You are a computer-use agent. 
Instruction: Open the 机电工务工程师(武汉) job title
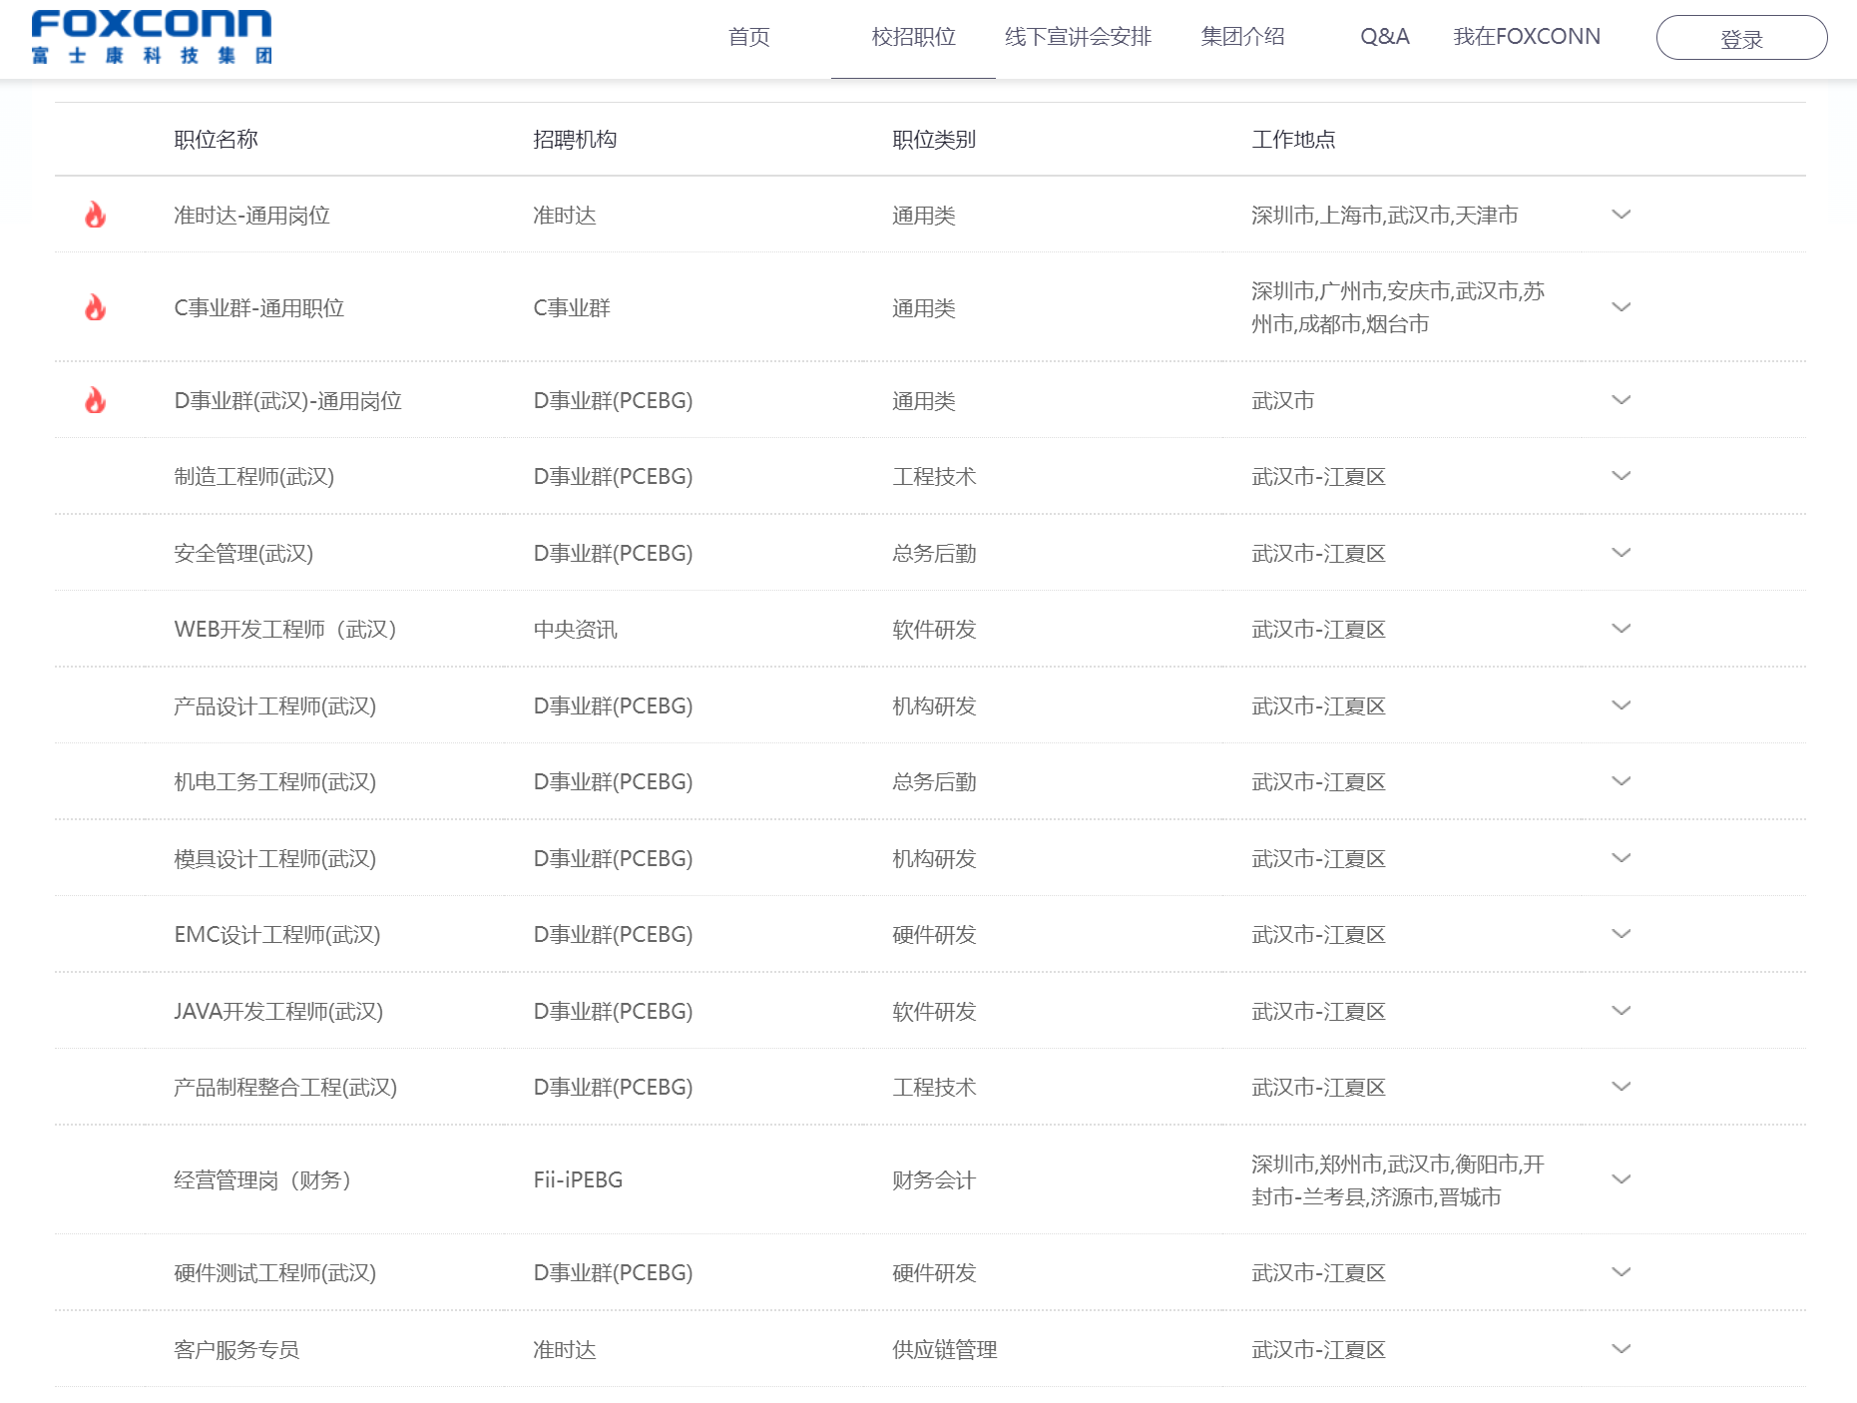click(274, 782)
